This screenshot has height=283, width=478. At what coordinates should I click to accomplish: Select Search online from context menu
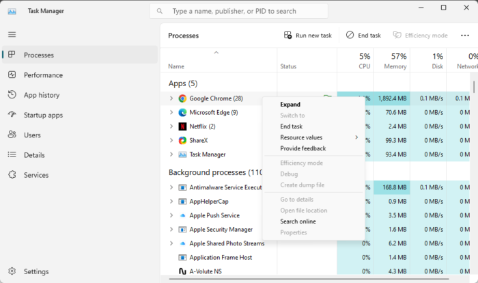pyautogui.click(x=298, y=221)
